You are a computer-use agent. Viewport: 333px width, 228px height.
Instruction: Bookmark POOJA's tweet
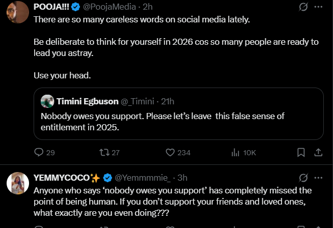[301, 152]
